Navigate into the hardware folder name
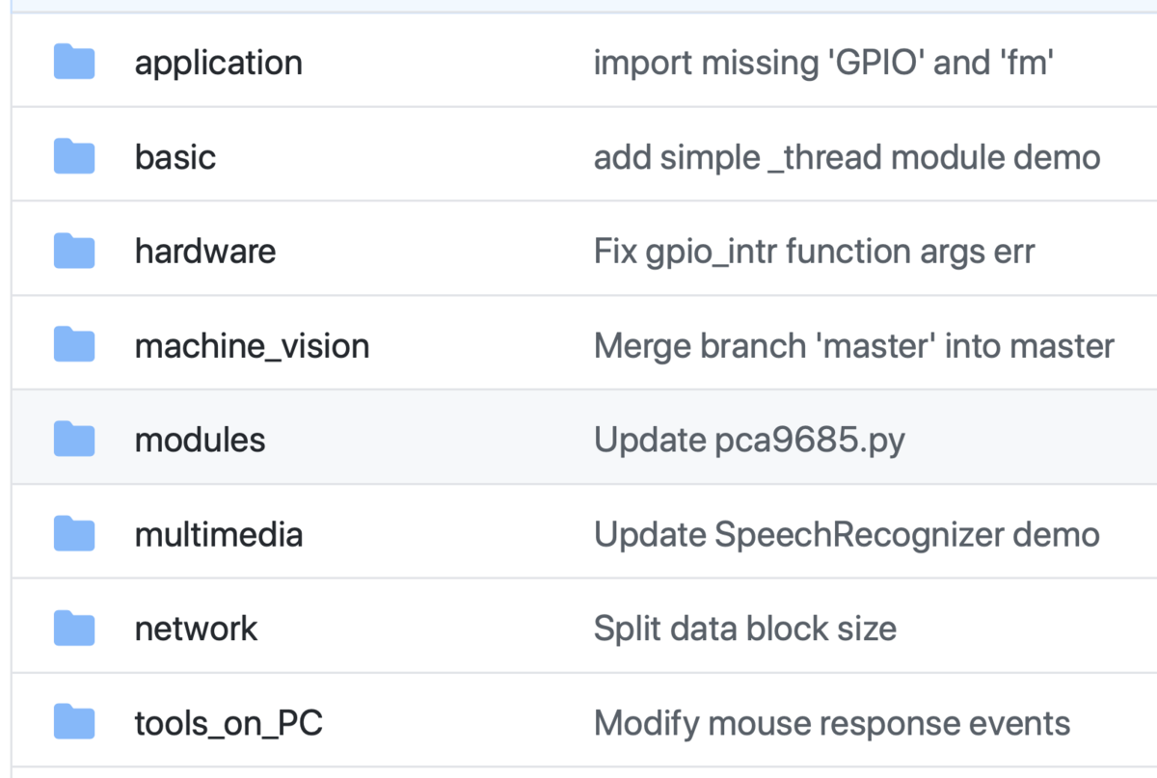 [x=205, y=252]
